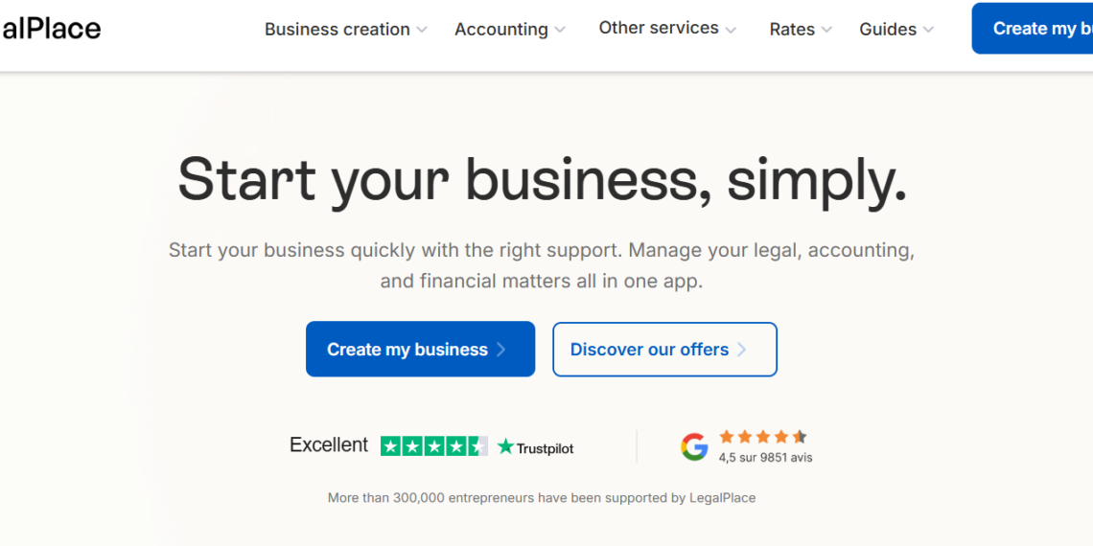Open the Guides menu
1093x546 pixels.
[x=888, y=30]
